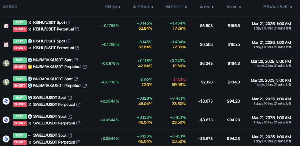
Task: Select the +0.243% seven-day funding value
Action: coord(178,61)
